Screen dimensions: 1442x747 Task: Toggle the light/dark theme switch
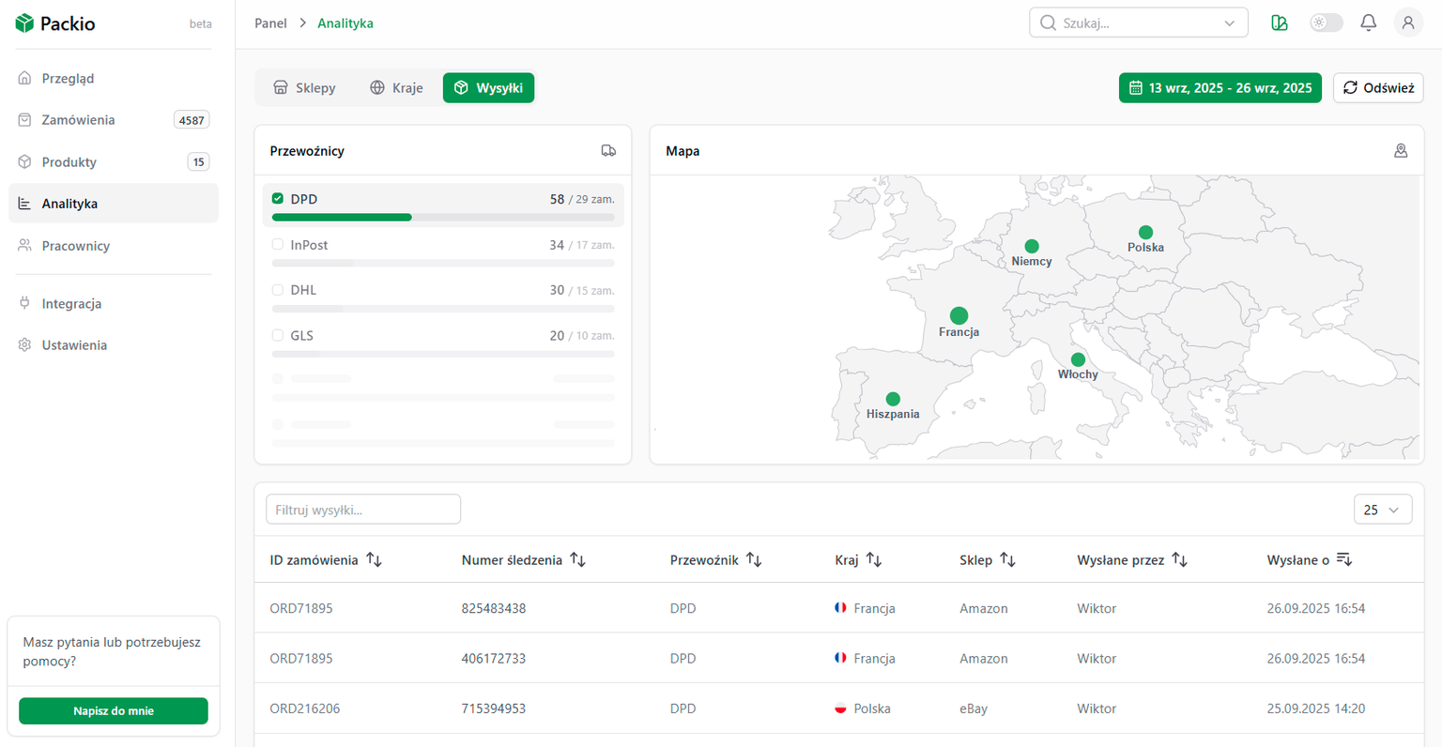[1326, 23]
